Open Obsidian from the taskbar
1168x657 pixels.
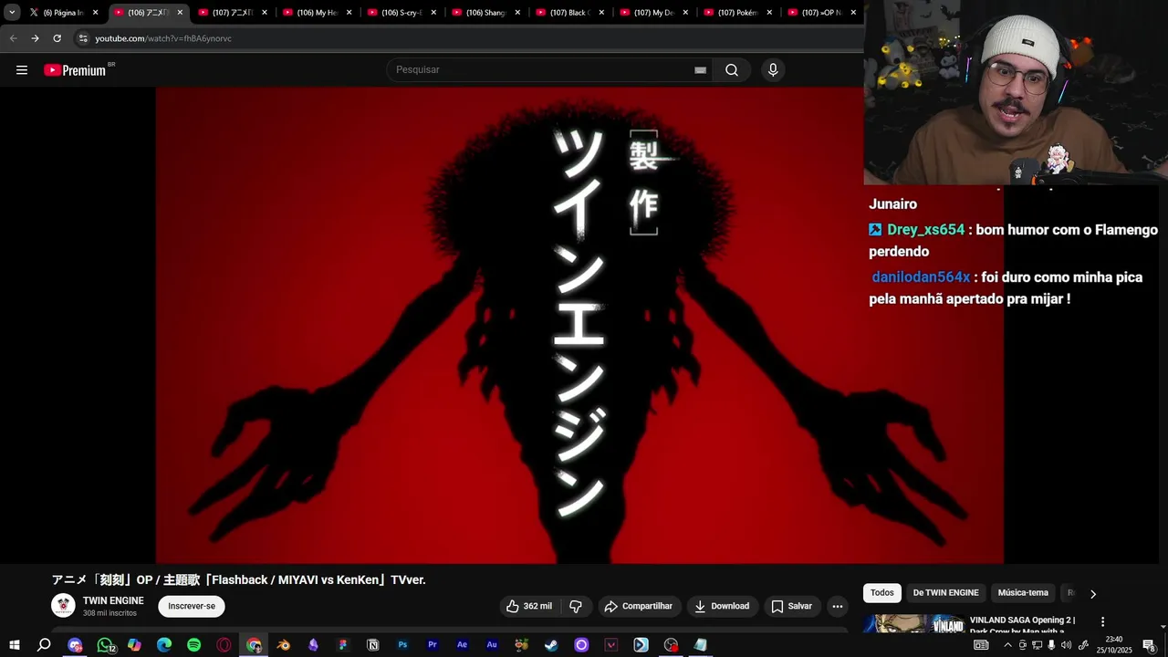pos(313,645)
